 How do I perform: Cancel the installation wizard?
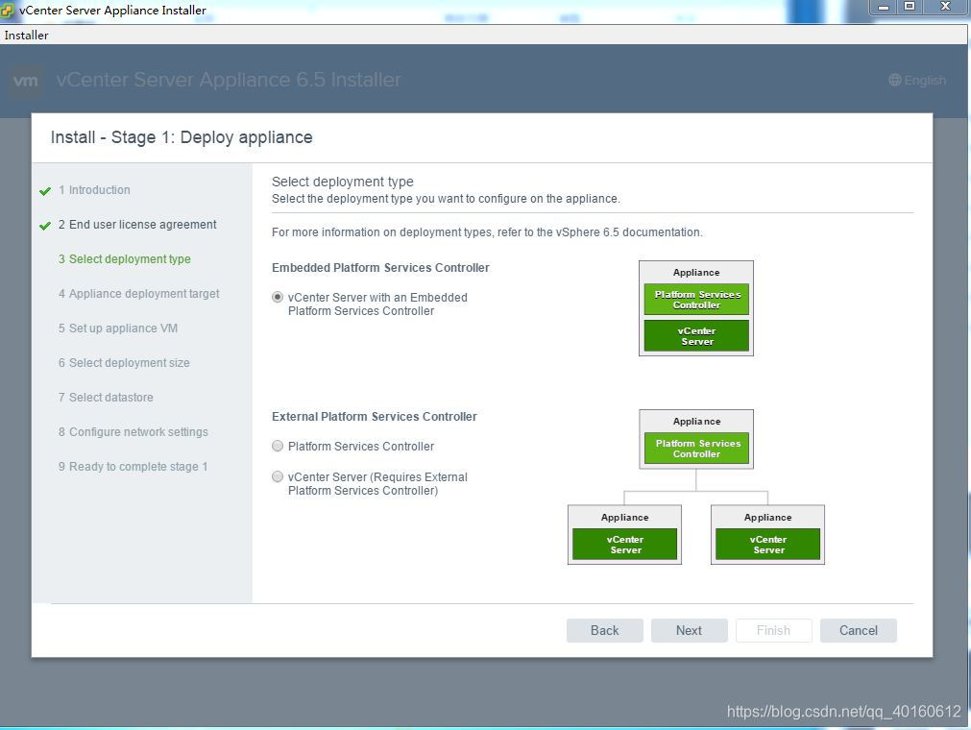pyautogui.click(x=858, y=630)
